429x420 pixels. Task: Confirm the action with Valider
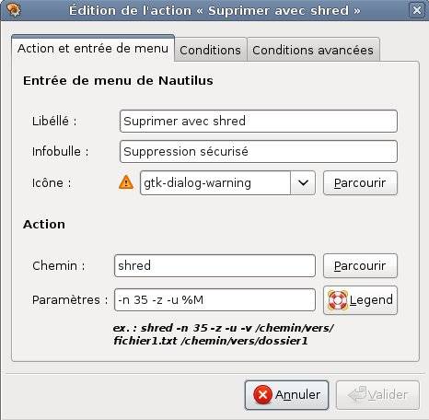377,395
